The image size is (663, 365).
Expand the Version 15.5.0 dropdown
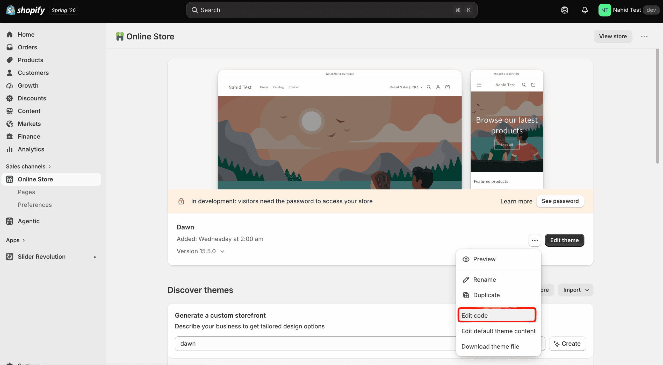click(x=200, y=251)
